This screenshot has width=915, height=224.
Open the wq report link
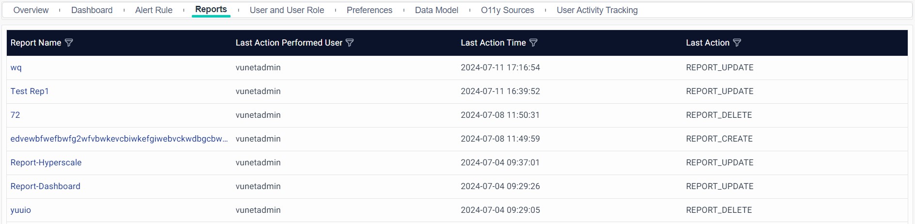16,67
